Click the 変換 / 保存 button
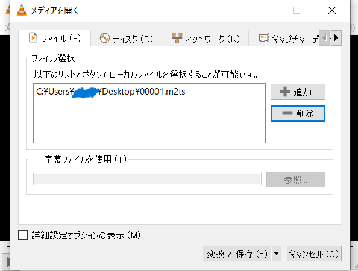 point(237,254)
